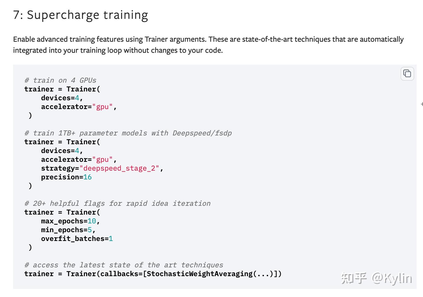Click the "# train 1TB+ parameter models" comment
The image size is (423, 297).
[x=128, y=133]
